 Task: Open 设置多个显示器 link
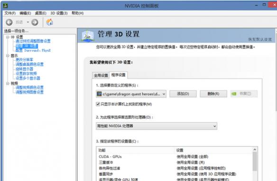pyautogui.click(x=28, y=78)
